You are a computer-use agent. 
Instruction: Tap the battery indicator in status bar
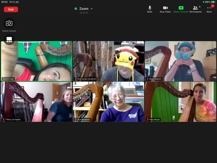[213, 2]
